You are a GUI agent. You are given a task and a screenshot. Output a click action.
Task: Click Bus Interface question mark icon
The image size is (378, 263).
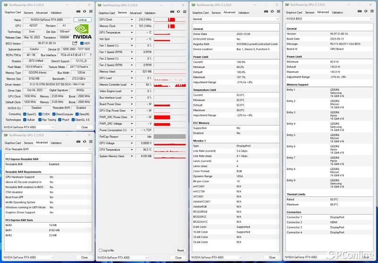(91, 55)
